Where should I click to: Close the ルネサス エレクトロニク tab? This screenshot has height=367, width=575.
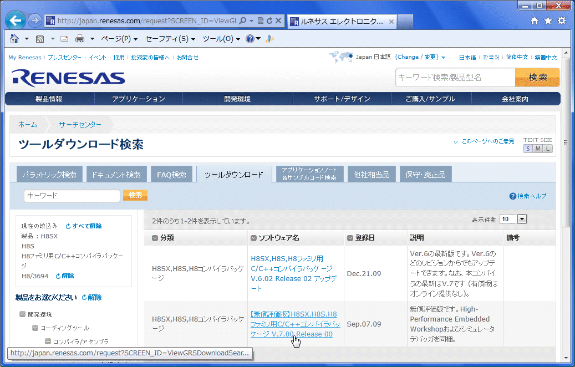coord(391,22)
